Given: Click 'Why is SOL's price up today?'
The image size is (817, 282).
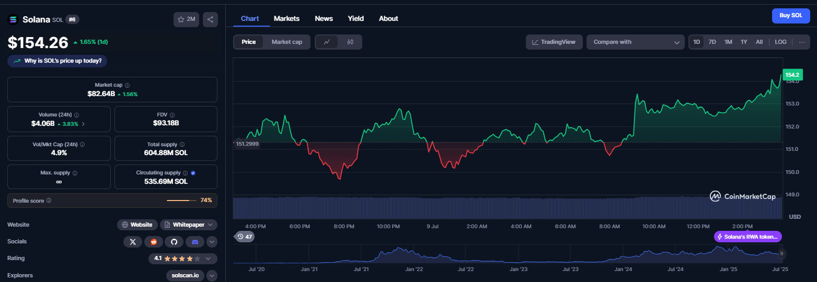Looking at the screenshot, I should (57, 61).
